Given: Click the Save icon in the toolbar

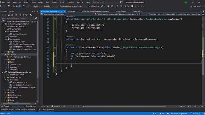Looking at the screenshot, I should click(x=17, y=6).
